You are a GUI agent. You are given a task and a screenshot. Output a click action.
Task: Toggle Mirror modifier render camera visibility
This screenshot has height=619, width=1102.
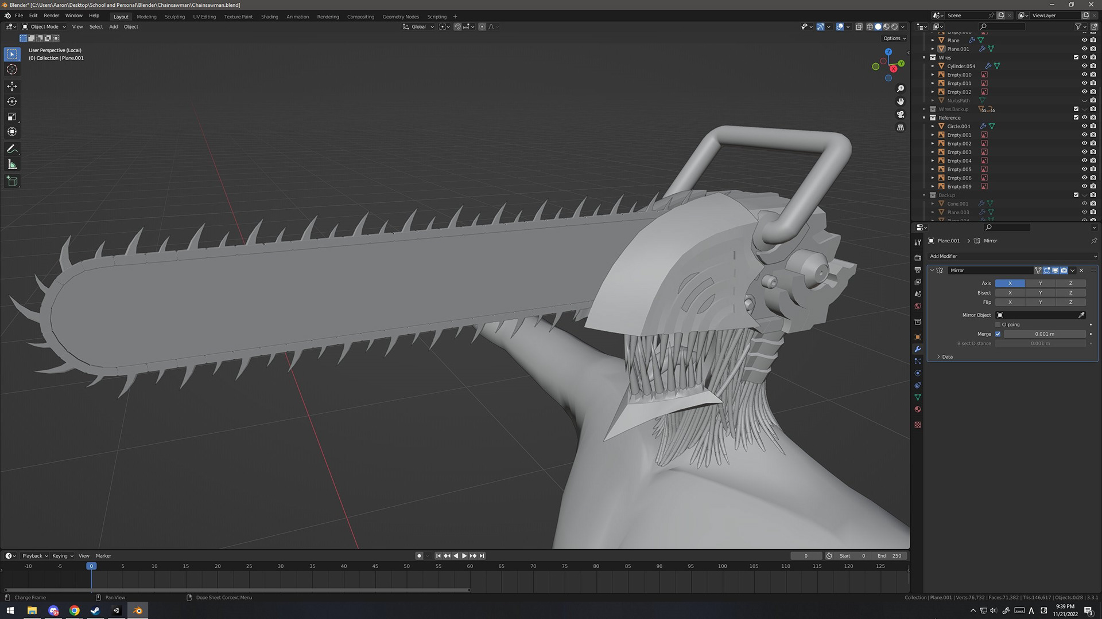(1064, 271)
